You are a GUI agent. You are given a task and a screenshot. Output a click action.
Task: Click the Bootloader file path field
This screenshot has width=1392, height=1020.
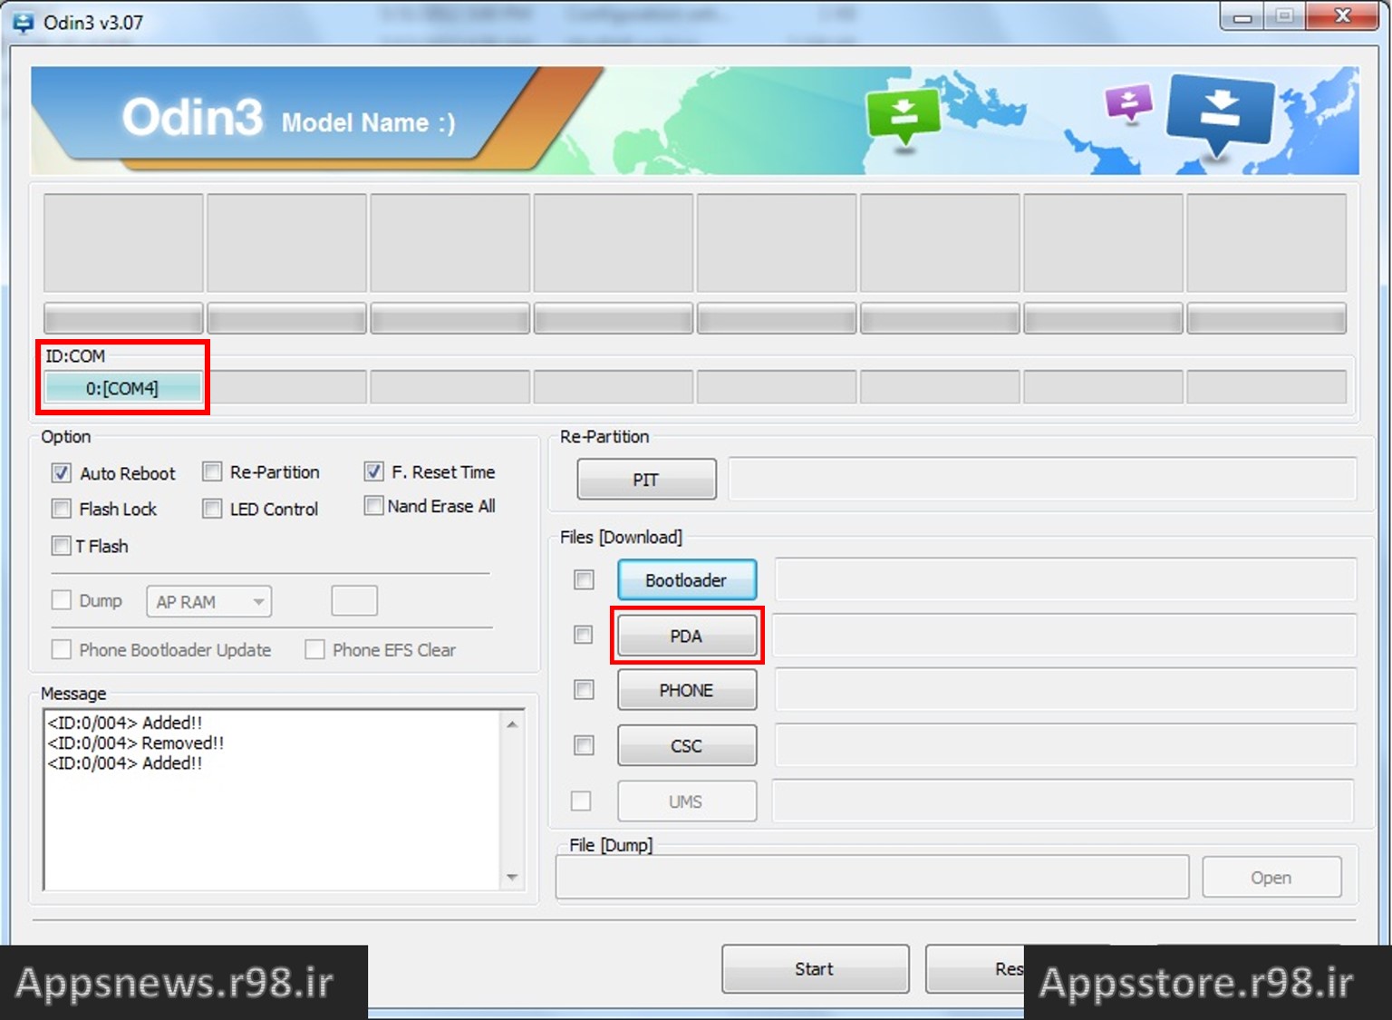(x=1066, y=579)
